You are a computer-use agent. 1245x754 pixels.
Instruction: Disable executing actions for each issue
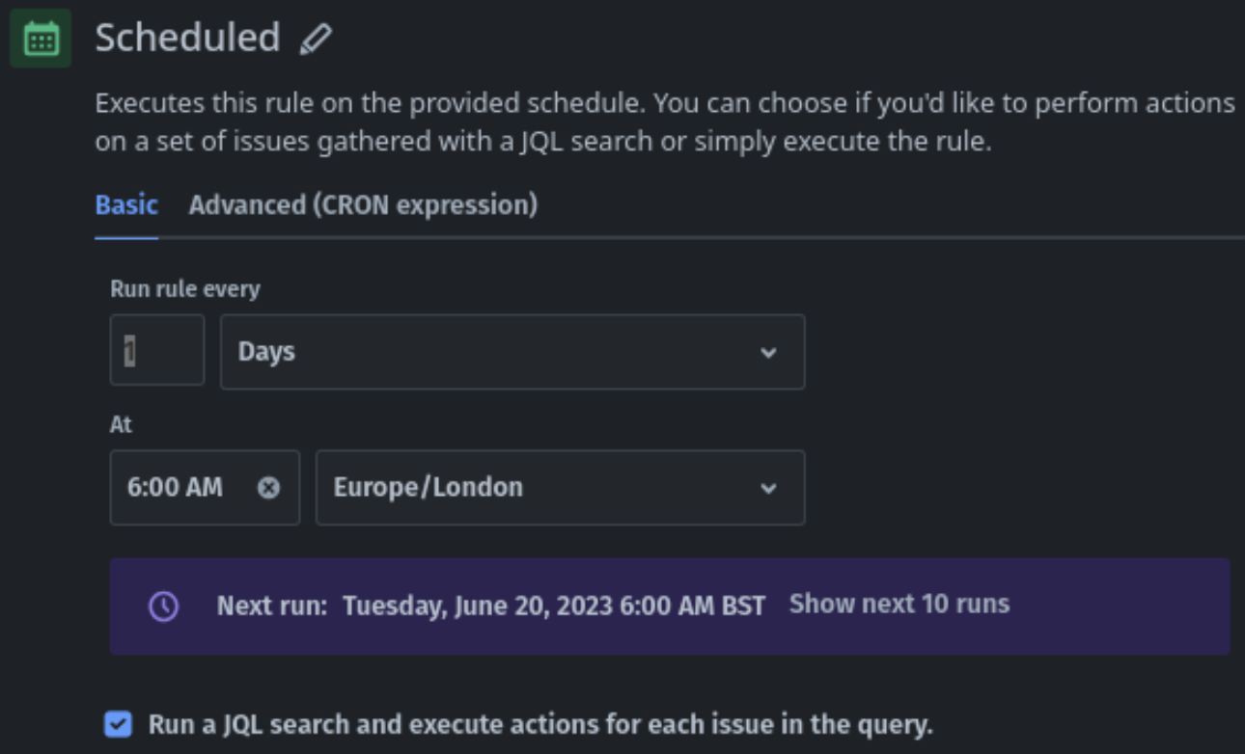pos(118,724)
